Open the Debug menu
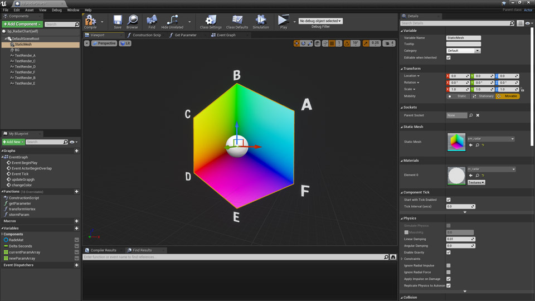The width and height of the screenshot is (535, 301). [x=57, y=10]
